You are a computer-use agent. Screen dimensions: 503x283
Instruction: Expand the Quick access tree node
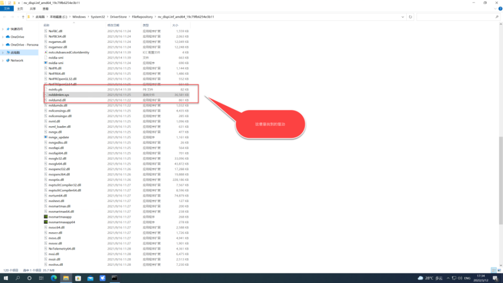tap(3, 29)
